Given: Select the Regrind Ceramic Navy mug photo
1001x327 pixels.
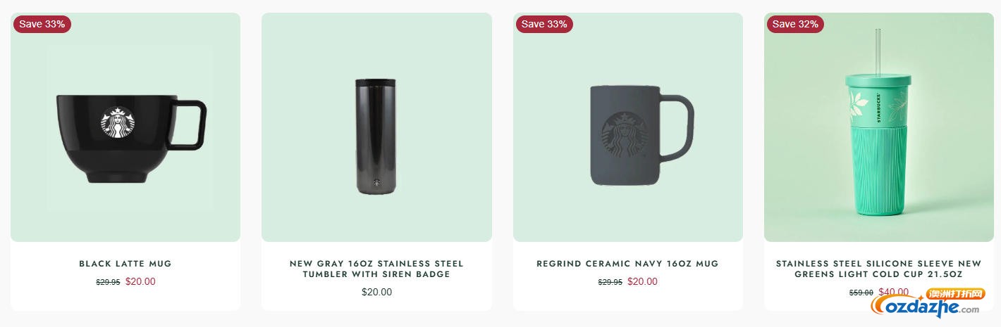Looking at the screenshot, I should click(627, 135).
